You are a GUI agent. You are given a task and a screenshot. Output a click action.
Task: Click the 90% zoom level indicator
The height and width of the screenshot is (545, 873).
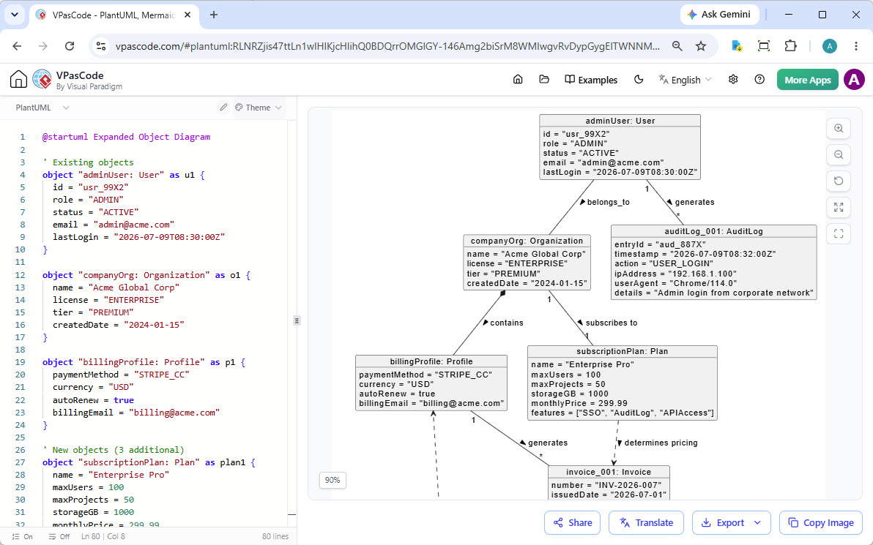click(x=333, y=480)
